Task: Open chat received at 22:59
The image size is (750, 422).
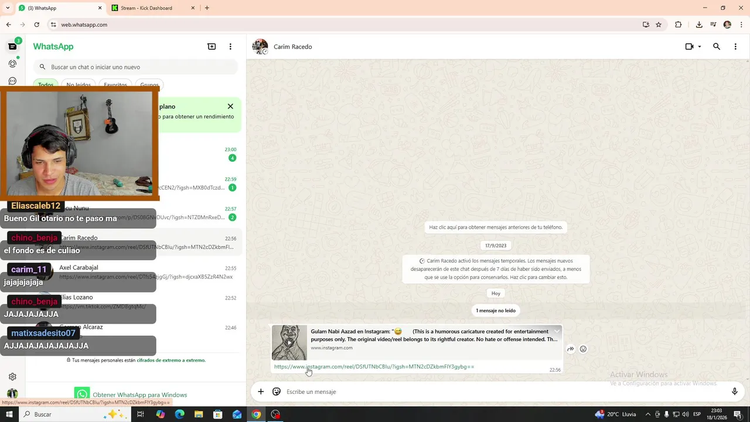Action: 199,183
